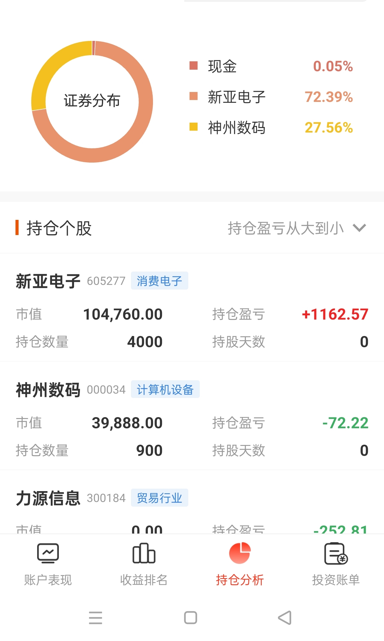This screenshot has height=641, width=384.
Task: Expand the 持仓盈亏从大到小 sort chevron
Action: click(360, 228)
